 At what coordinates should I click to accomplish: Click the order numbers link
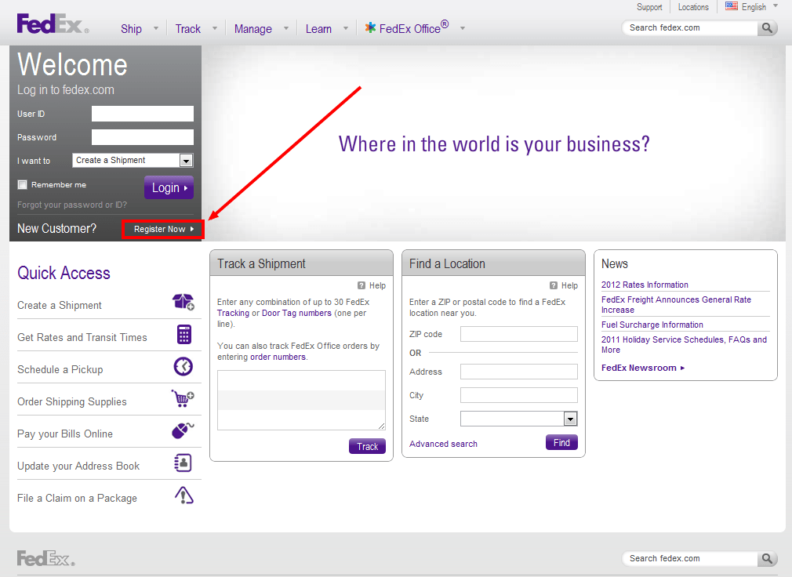pyautogui.click(x=278, y=357)
